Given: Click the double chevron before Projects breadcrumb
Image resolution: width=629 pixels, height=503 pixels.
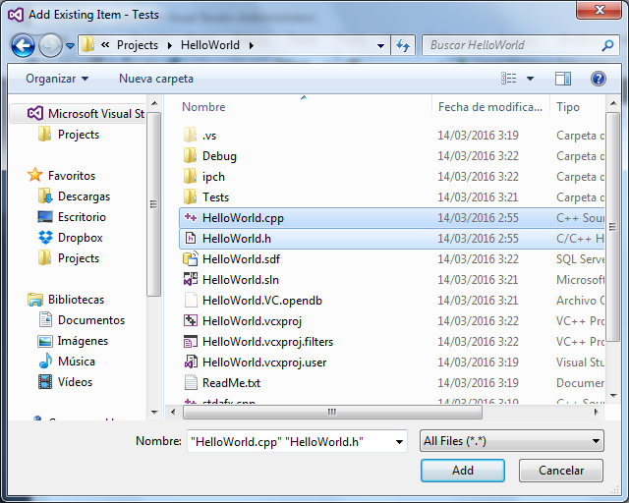Looking at the screenshot, I should pos(105,45).
